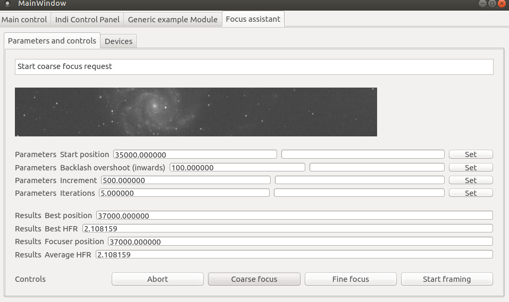The image size is (509, 302).
Task: Click the Increment value 500.000000
Action: click(x=186, y=180)
